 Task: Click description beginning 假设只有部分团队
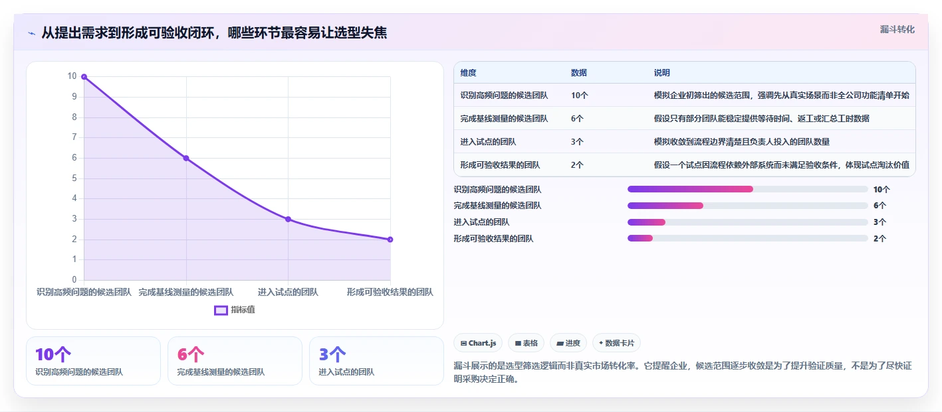[761, 118]
